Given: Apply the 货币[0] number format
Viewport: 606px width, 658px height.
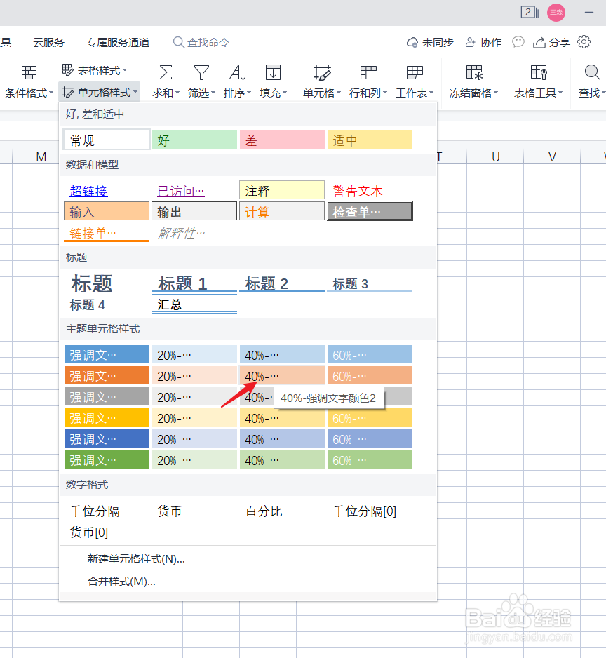Looking at the screenshot, I should [89, 532].
